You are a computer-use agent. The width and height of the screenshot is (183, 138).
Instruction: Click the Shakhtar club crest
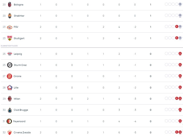point(10,16)
